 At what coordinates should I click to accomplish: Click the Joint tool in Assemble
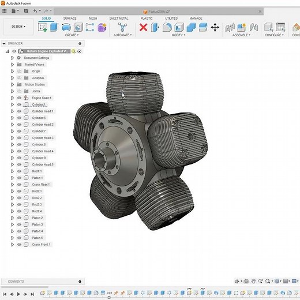[x=230, y=27]
